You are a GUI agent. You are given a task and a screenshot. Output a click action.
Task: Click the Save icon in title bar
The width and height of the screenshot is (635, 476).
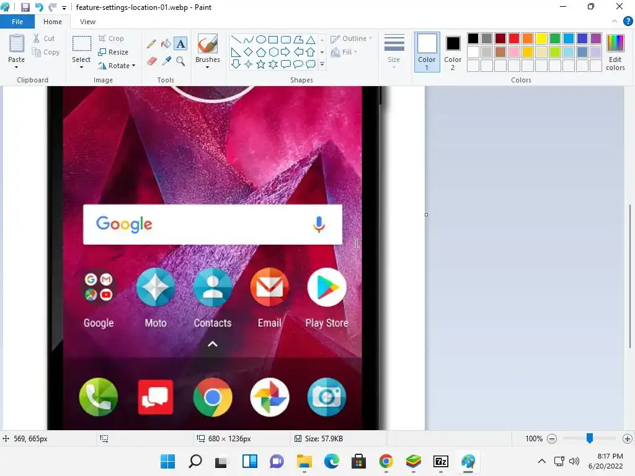coord(25,7)
